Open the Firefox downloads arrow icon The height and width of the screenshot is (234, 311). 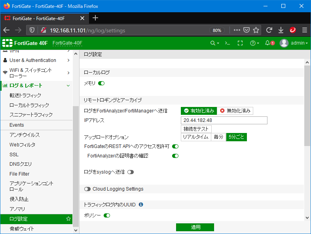(281, 30)
